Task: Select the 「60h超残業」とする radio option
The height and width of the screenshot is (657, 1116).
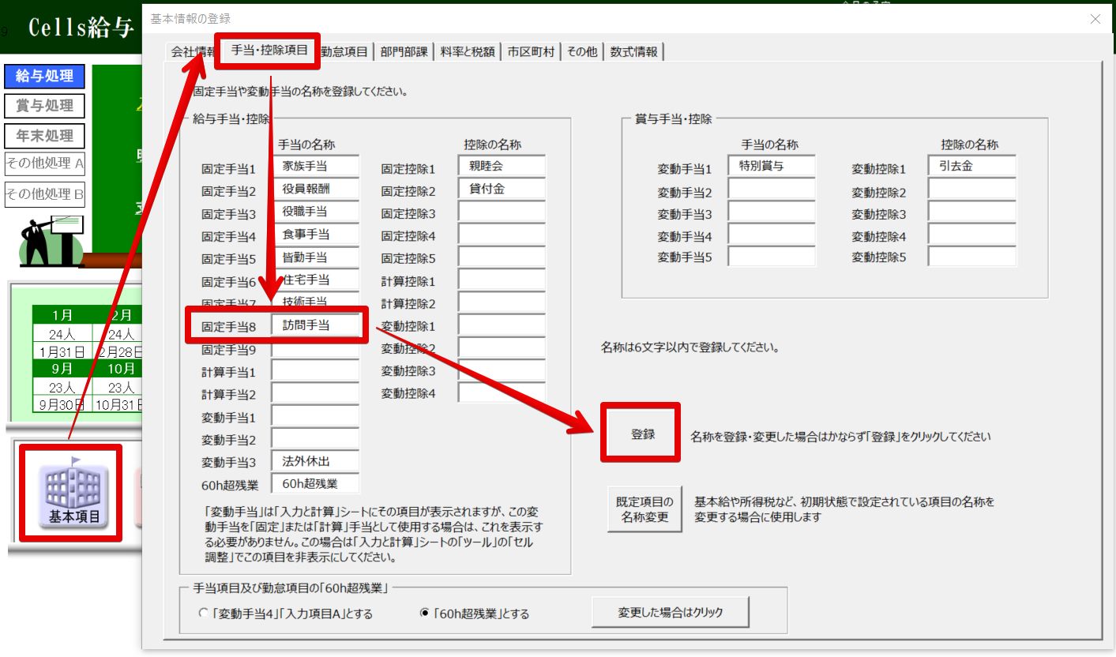Action: (425, 614)
